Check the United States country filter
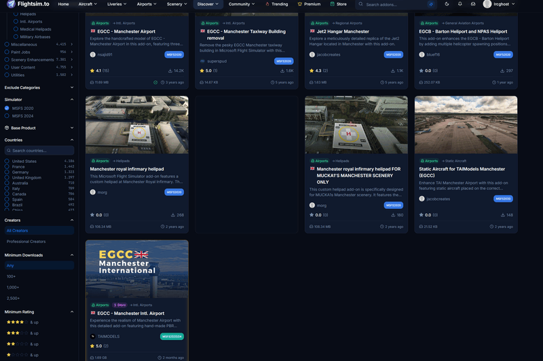The width and height of the screenshot is (543, 361). pos(7,161)
